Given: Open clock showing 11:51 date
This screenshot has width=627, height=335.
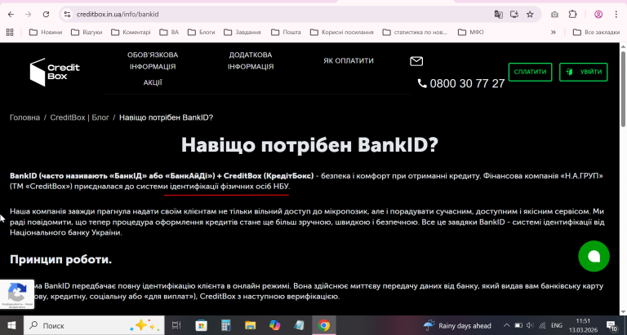Looking at the screenshot, I should [583, 325].
